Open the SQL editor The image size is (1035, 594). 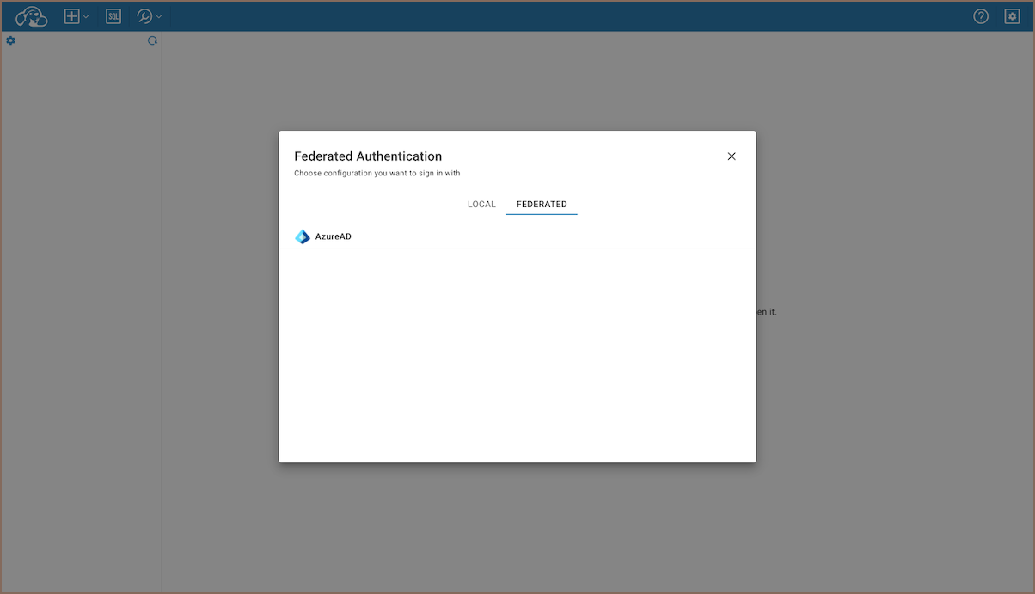tap(113, 16)
